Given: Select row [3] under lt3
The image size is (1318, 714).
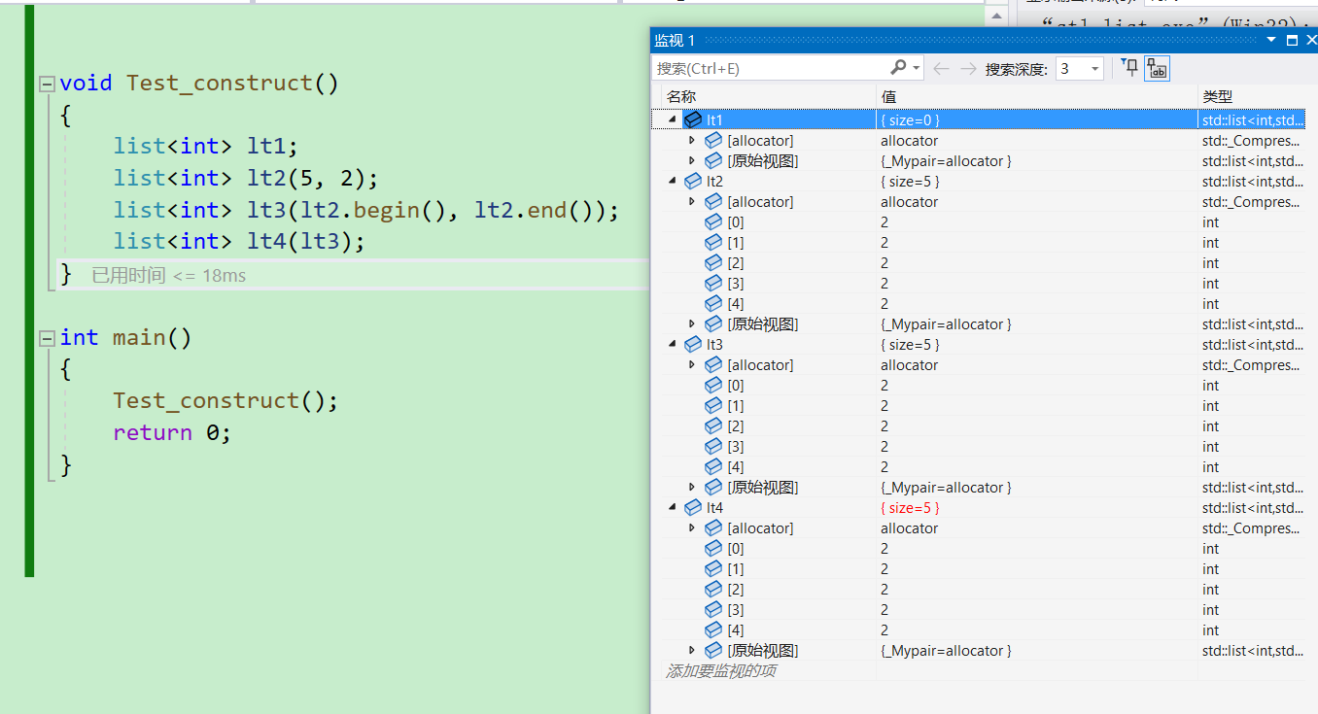Looking at the screenshot, I should 982,447.
